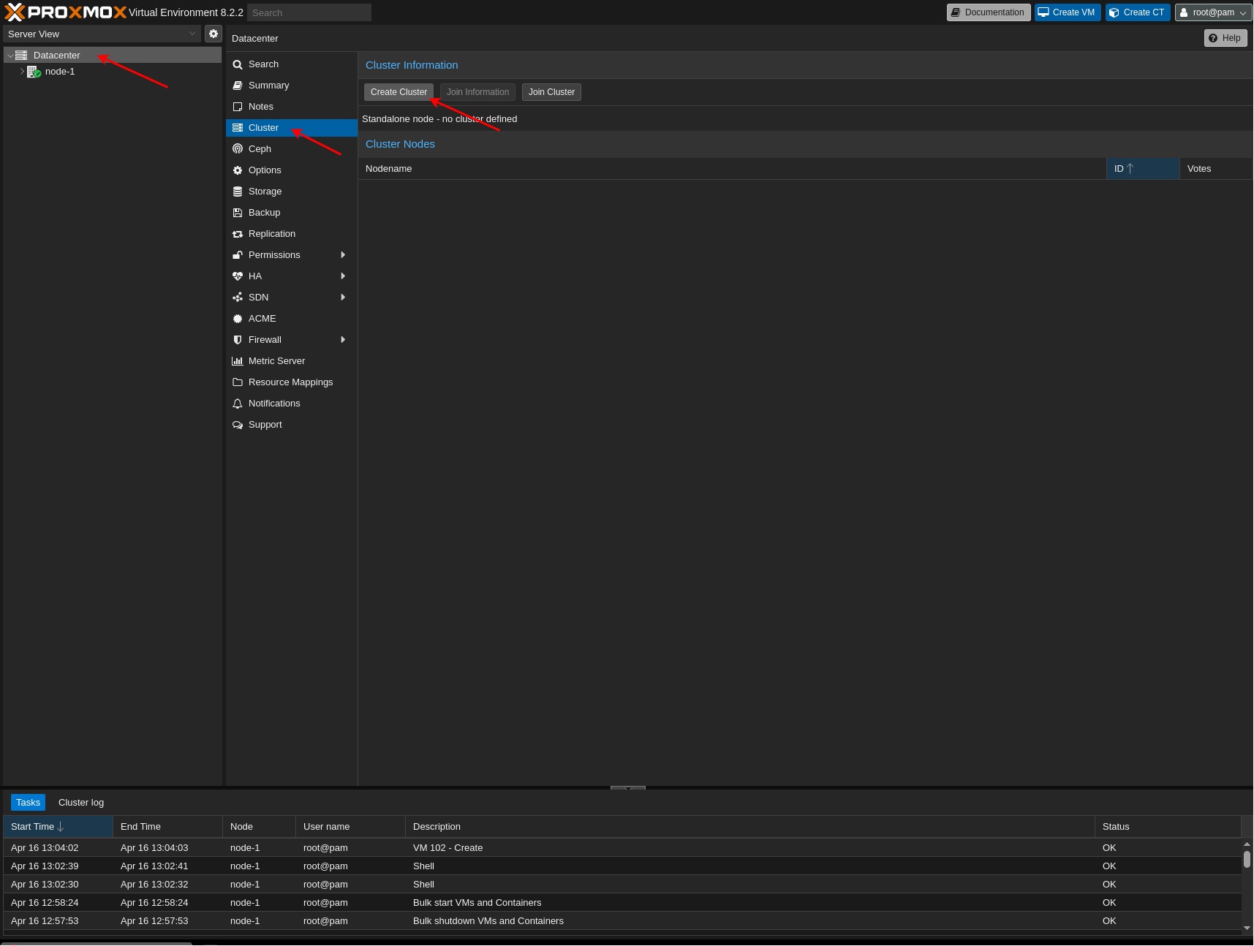Expand the node-1 tree item
The width and height of the screenshot is (1254, 946).
pyautogui.click(x=22, y=72)
